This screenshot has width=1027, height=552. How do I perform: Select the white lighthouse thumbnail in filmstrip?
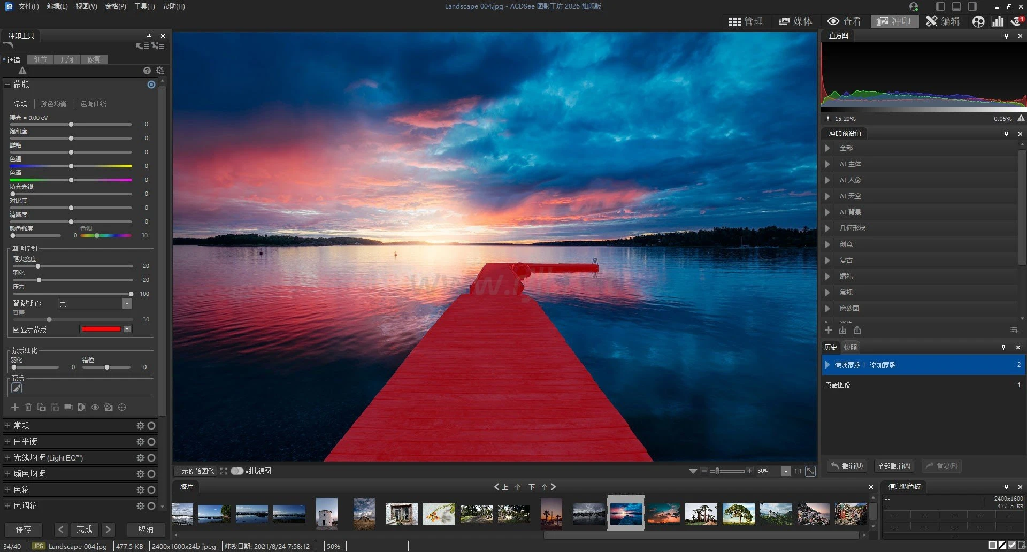click(x=327, y=513)
